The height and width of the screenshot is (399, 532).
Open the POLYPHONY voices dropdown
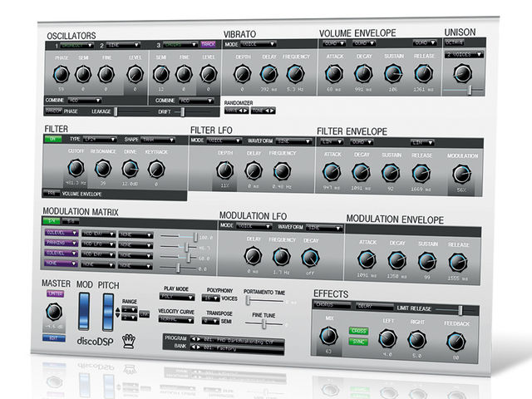coord(210,298)
